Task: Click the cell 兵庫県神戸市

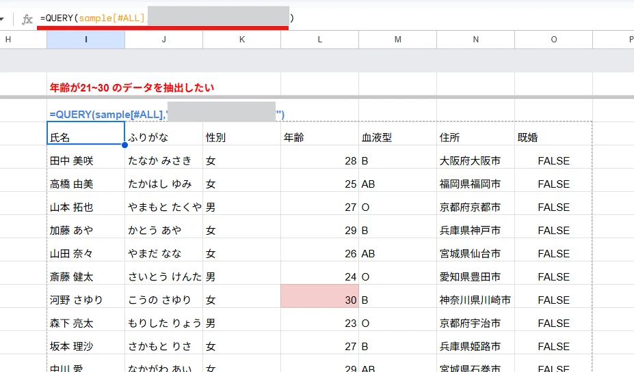Action: 476,227
